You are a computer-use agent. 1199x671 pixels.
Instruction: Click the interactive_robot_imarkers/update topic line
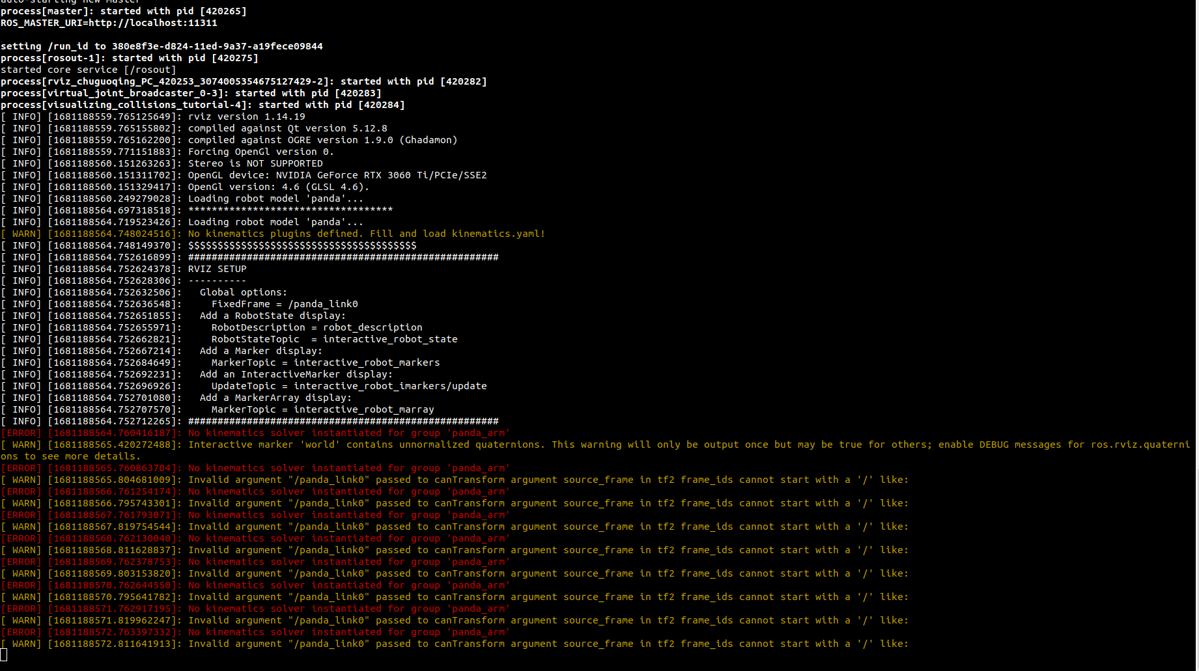tap(348, 385)
